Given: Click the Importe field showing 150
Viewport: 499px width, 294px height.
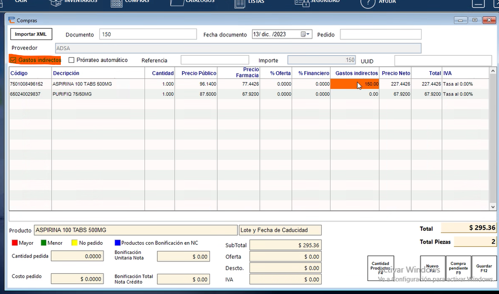Looking at the screenshot, I should pos(321,60).
